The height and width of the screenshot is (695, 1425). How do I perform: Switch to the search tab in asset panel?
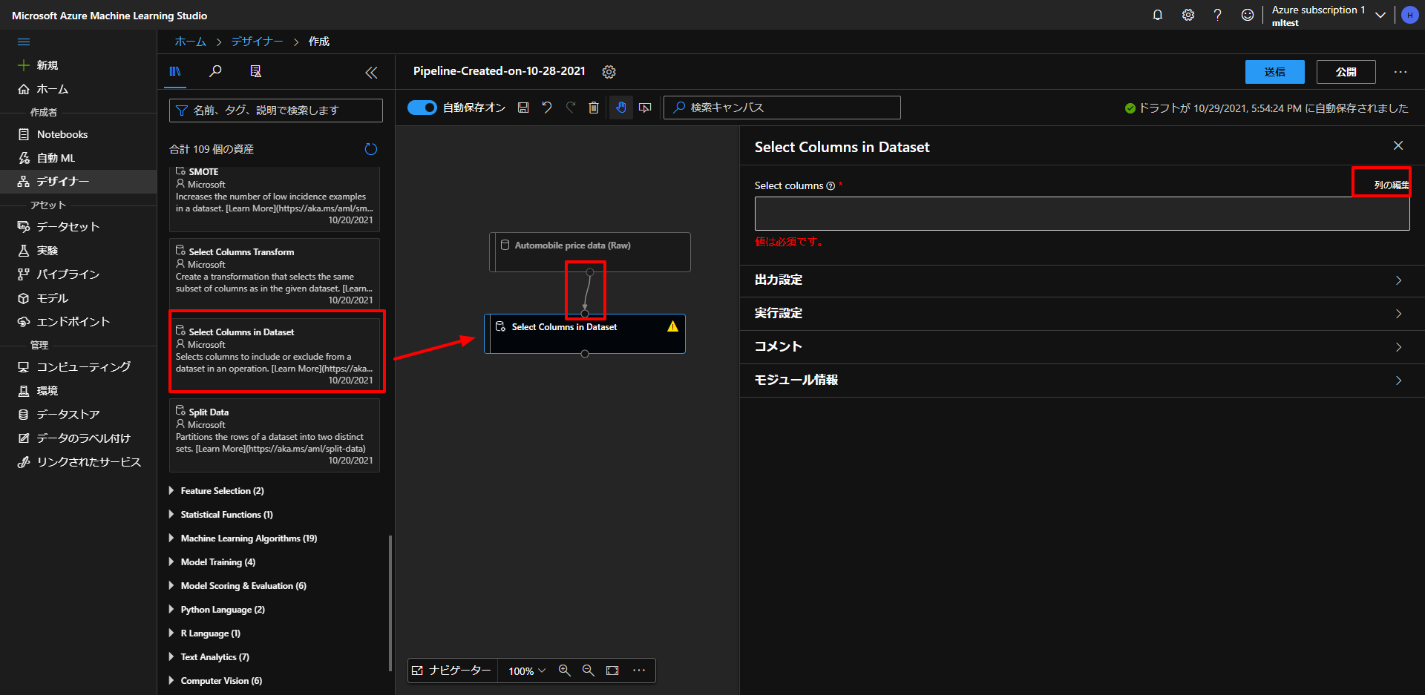(215, 71)
